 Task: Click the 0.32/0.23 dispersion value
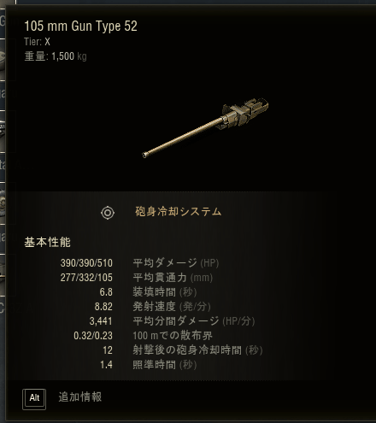[x=93, y=336]
